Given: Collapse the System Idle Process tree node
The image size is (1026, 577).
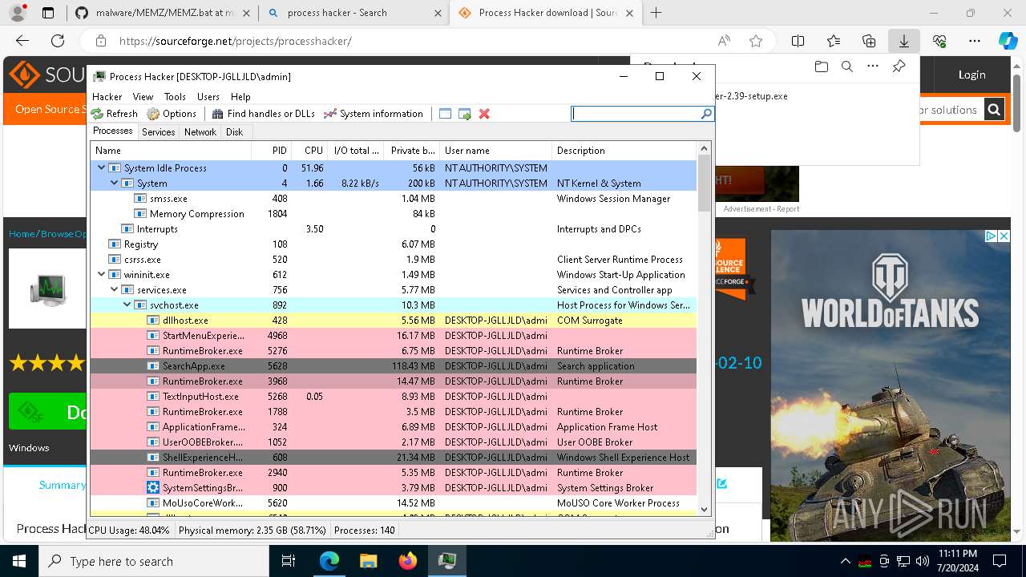Looking at the screenshot, I should (101, 167).
